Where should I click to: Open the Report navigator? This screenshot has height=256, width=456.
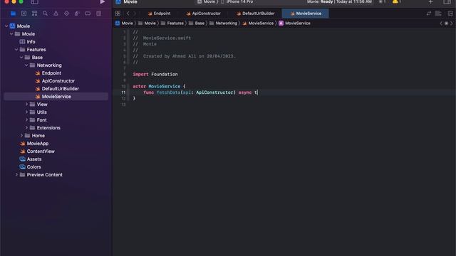click(x=98, y=14)
